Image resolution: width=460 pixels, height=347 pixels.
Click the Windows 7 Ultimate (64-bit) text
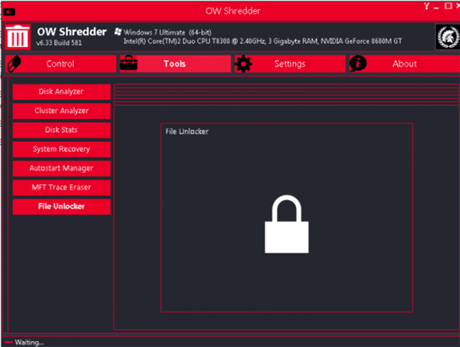[x=167, y=32]
